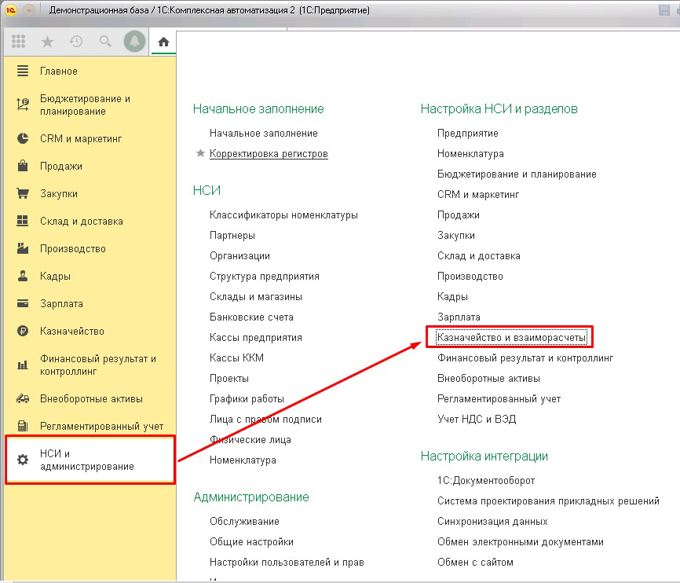The image size is (680, 583).
Task: Click the star beside Корректировка регистров
Action: click(200, 154)
